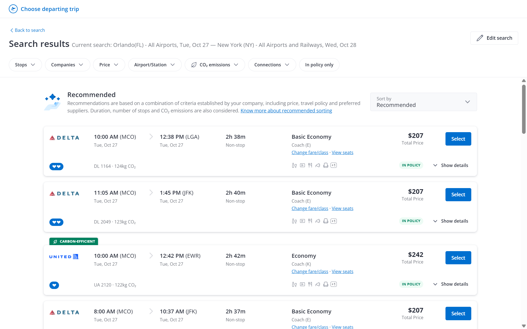
Task: Click Know more about recommended sorting link
Action: pos(286,110)
